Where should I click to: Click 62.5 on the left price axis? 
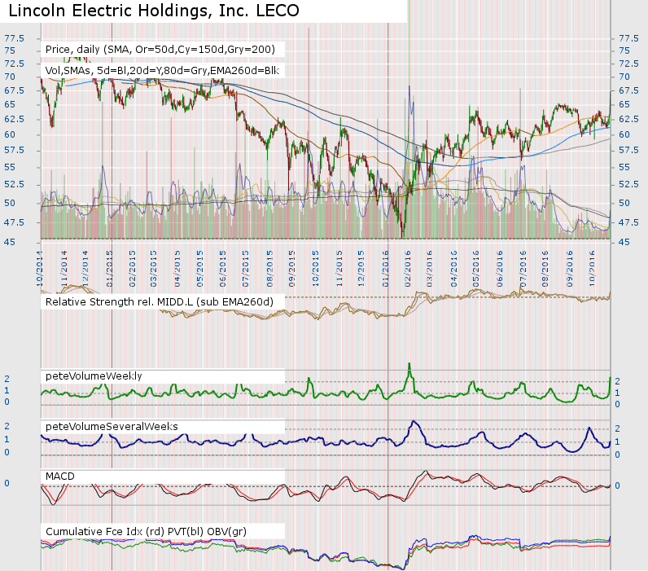tap(15, 119)
